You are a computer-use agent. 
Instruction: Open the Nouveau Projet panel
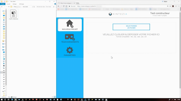[x=70, y=25]
